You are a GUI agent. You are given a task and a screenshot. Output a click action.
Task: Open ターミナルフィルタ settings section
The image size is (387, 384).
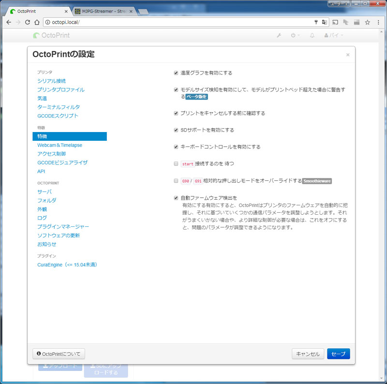[59, 107]
